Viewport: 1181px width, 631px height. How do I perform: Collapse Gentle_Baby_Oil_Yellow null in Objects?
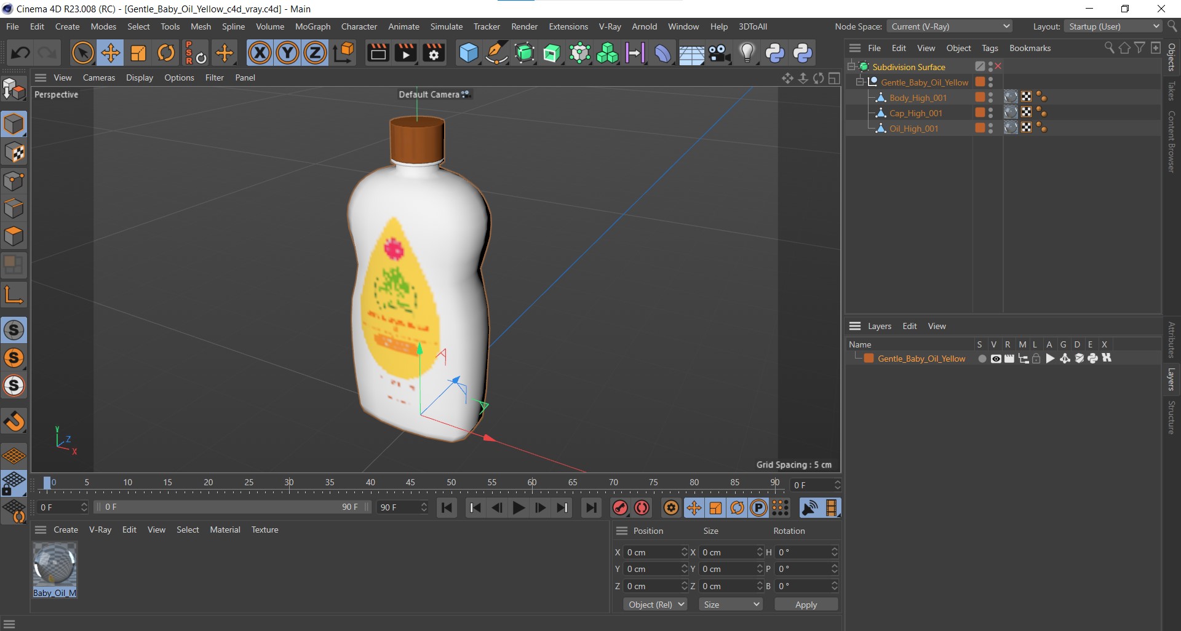point(860,82)
